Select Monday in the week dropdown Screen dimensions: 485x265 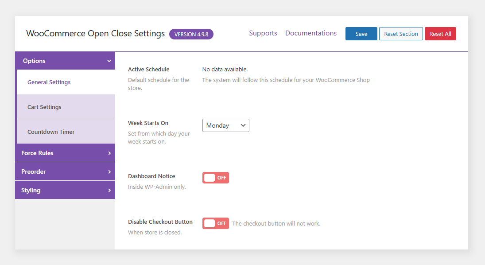click(225, 125)
